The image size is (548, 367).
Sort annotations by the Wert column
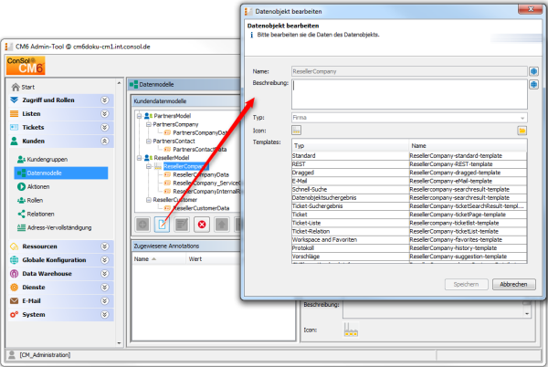(x=213, y=258)
